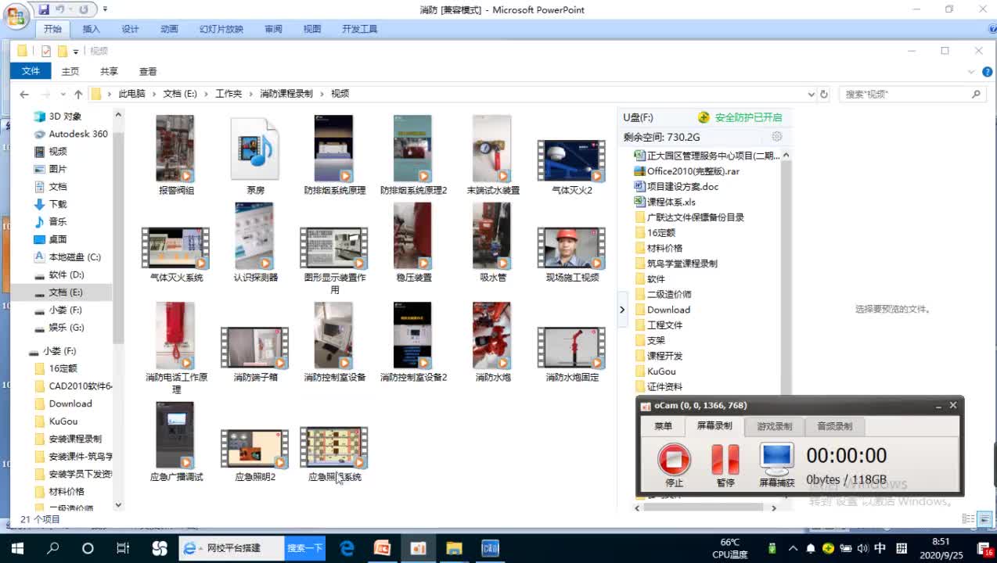
Task: Click 消防课程录制 breadcrumb segment
Action: [286, 94]
